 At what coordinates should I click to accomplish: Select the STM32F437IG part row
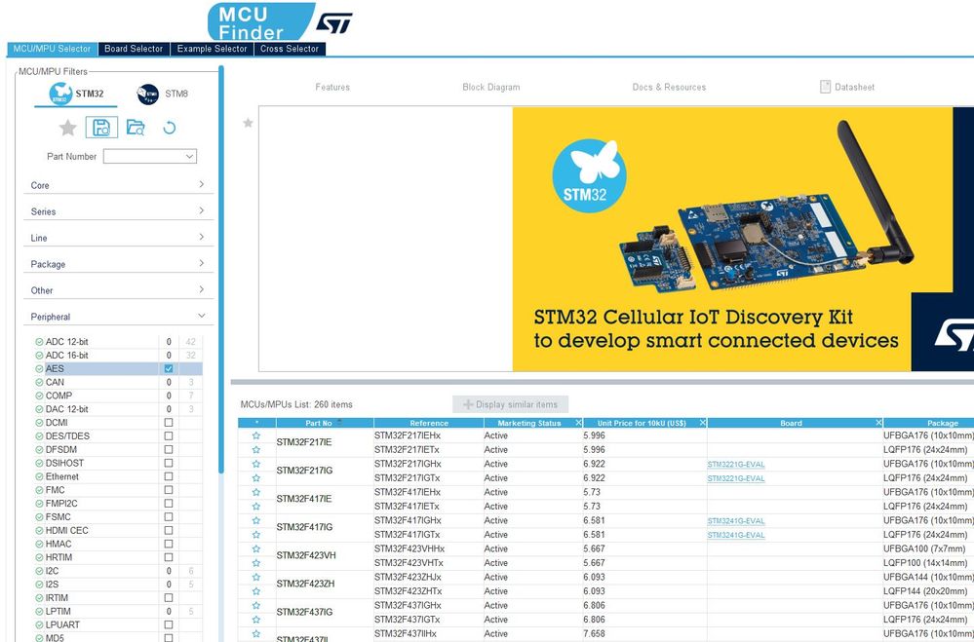[x=304, y=612]
